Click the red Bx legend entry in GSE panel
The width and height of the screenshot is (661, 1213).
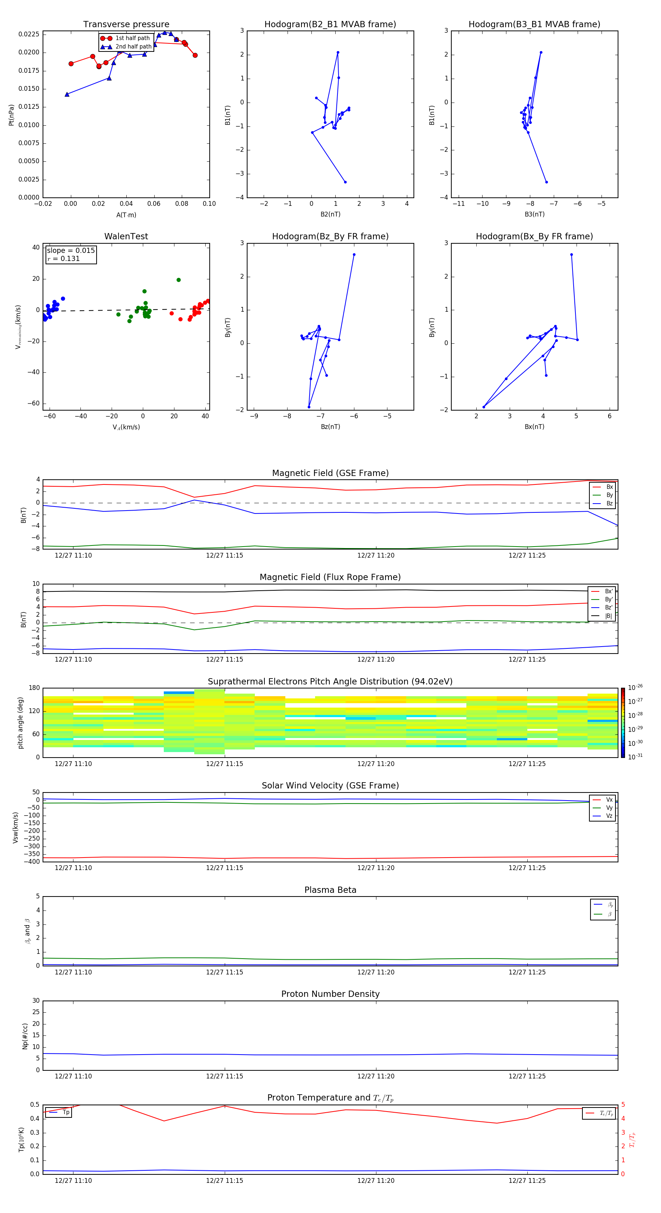(603, 487)
